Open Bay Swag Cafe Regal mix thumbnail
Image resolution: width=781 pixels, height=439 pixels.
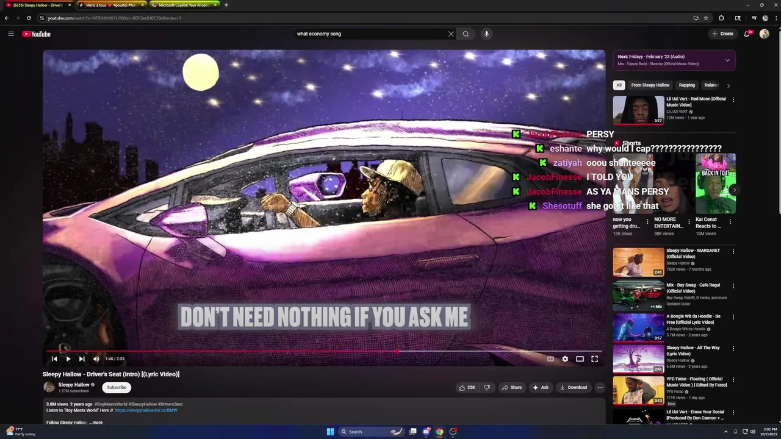(639, 296)
